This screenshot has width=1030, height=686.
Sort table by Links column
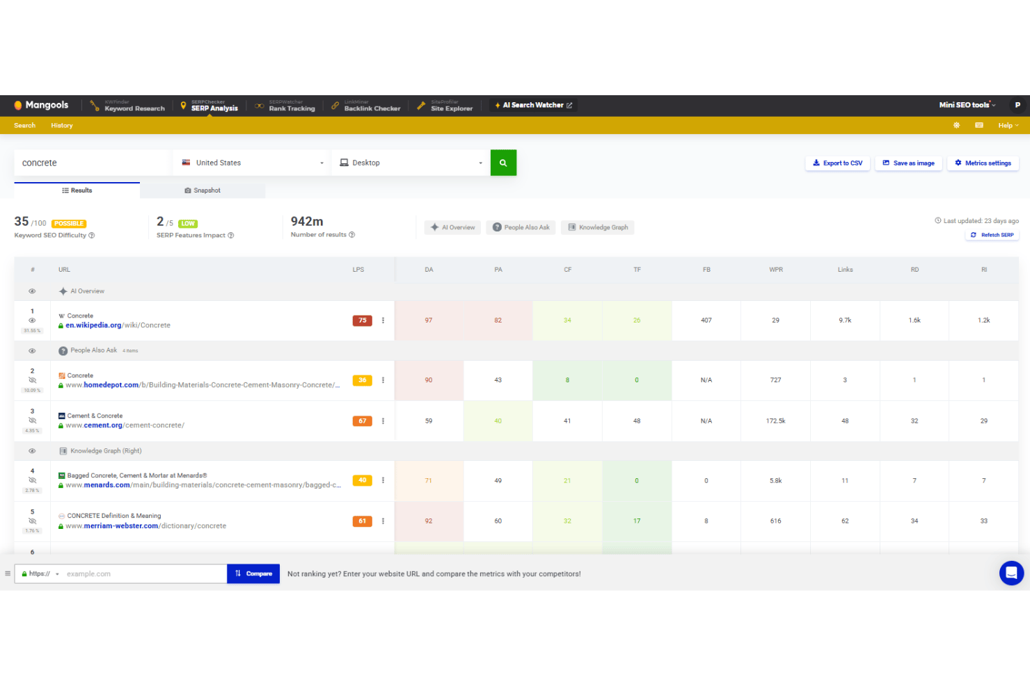coord(845,270)
